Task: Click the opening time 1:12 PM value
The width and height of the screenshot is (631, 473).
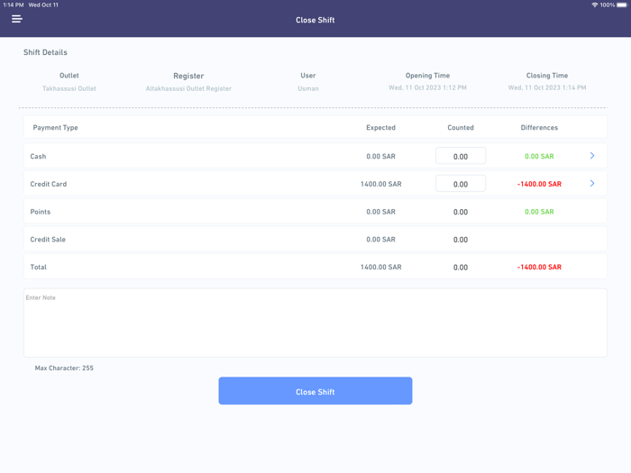Action: coord(427,87)
